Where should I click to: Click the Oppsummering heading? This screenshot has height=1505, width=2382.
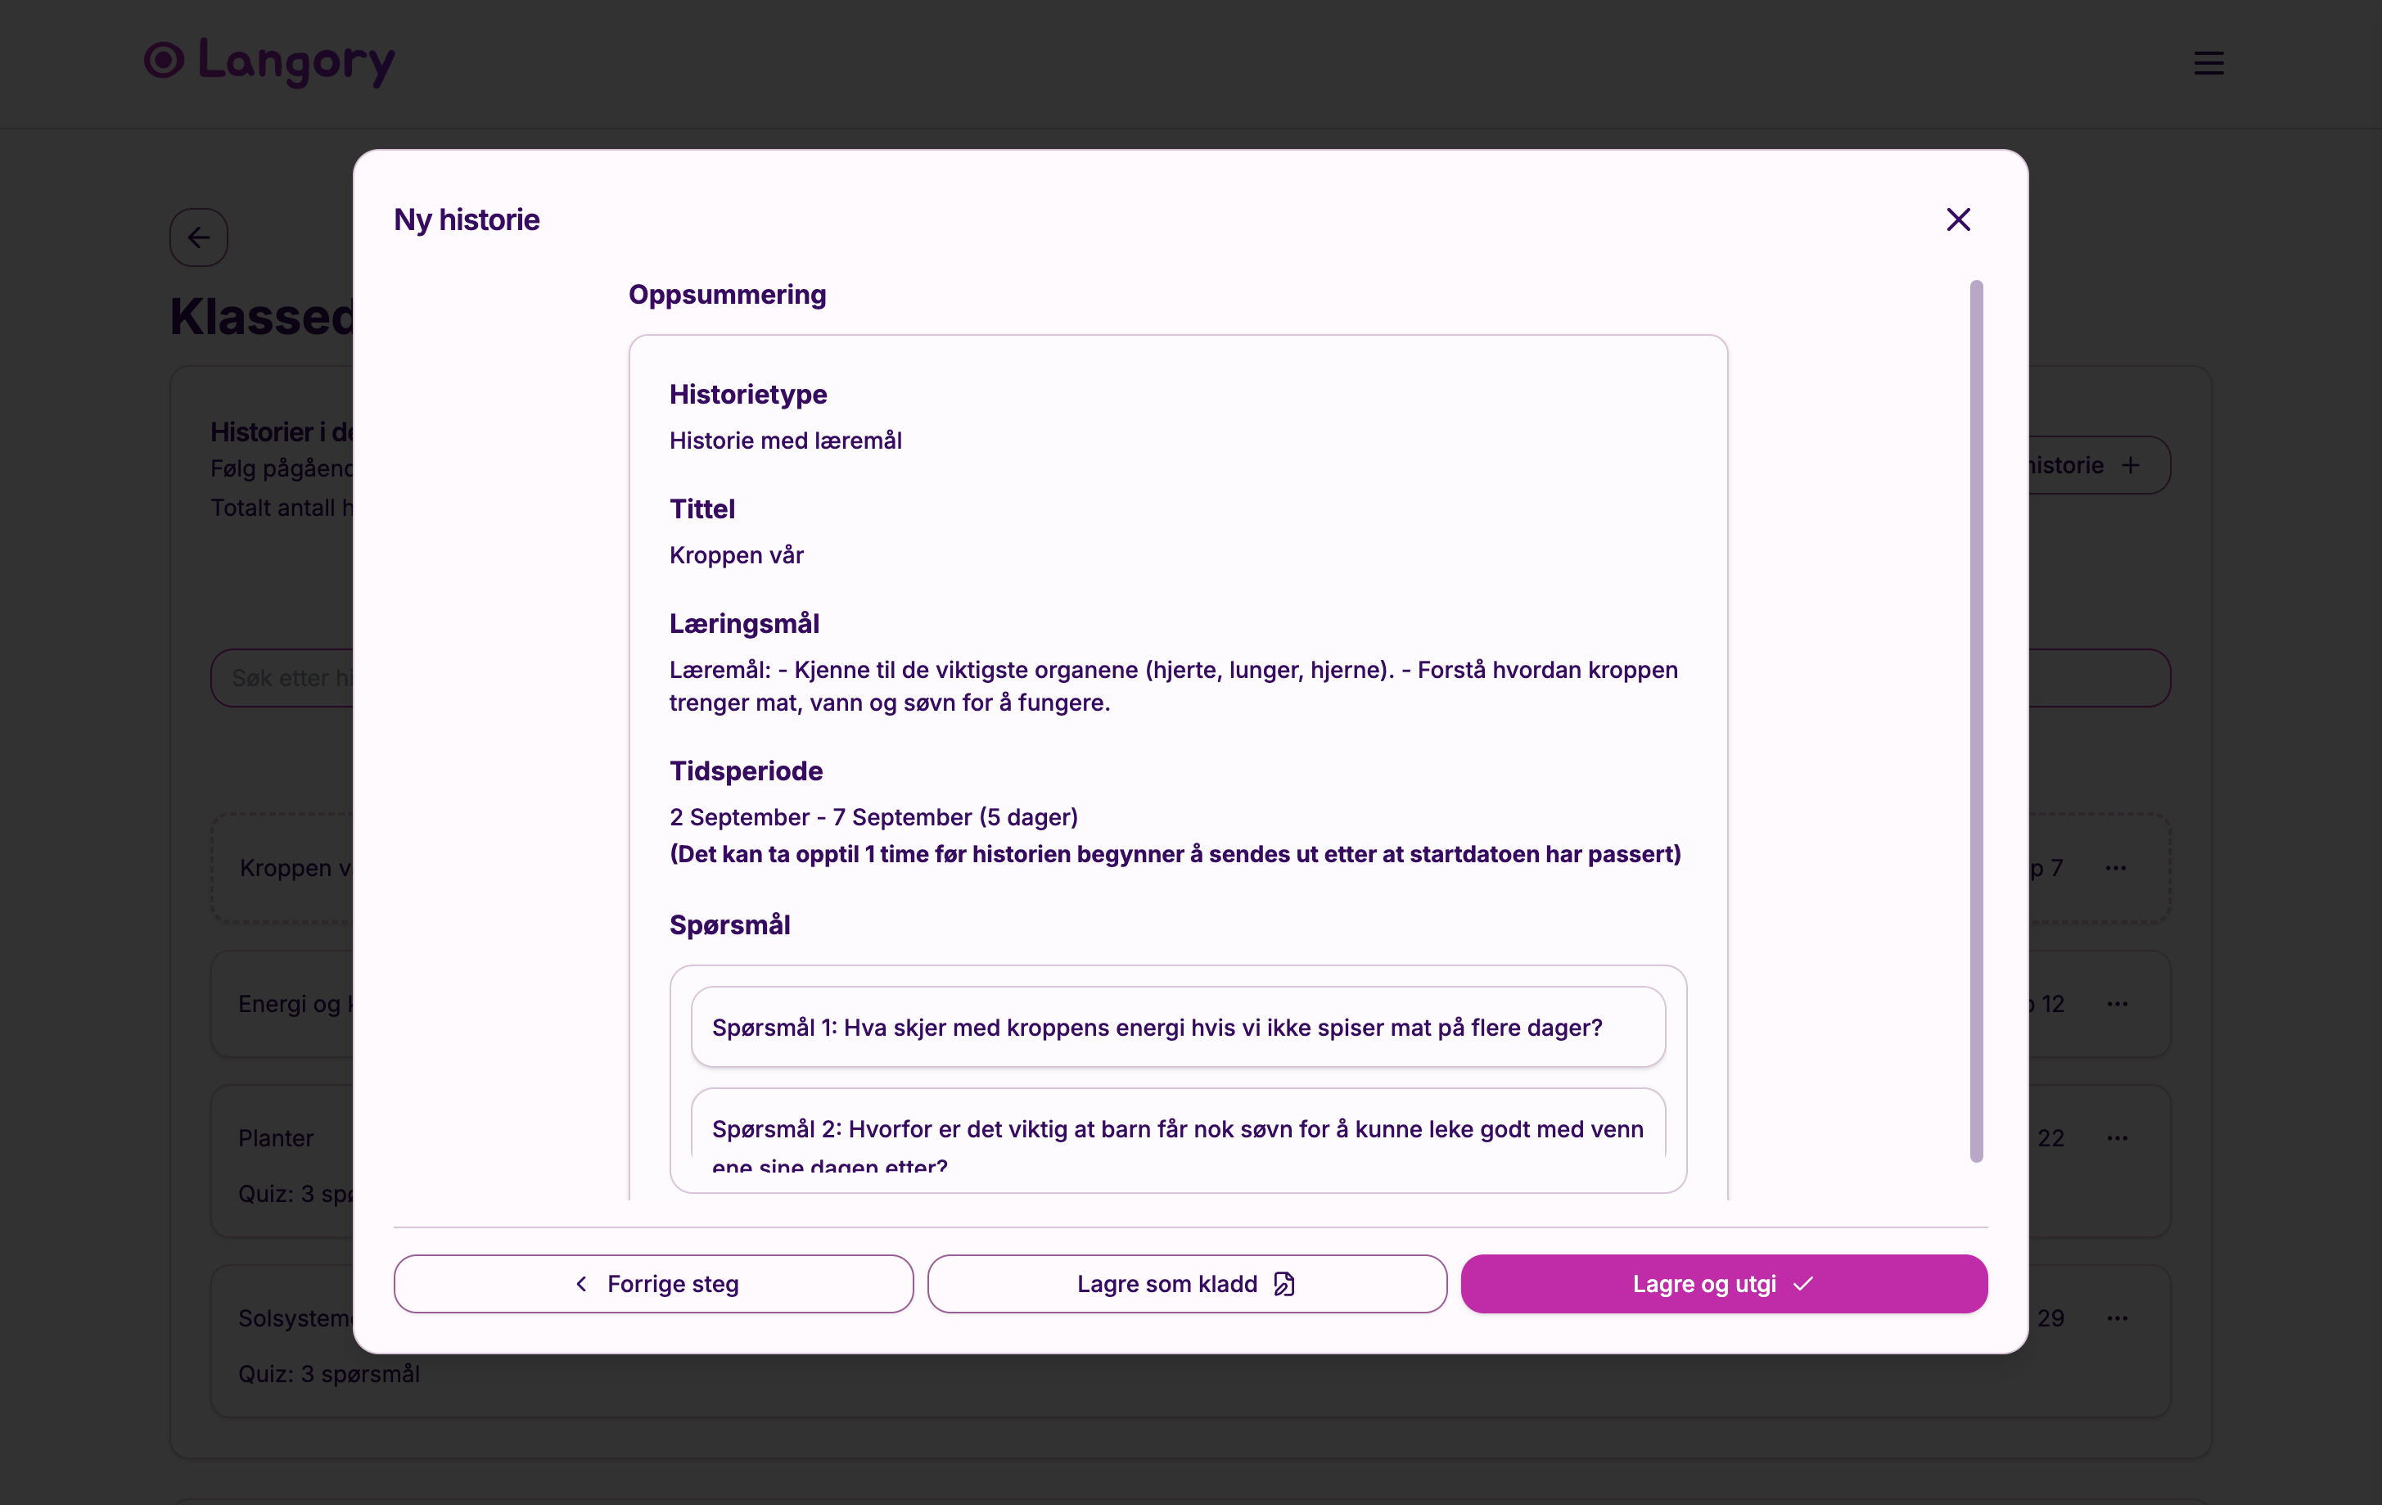727,295
